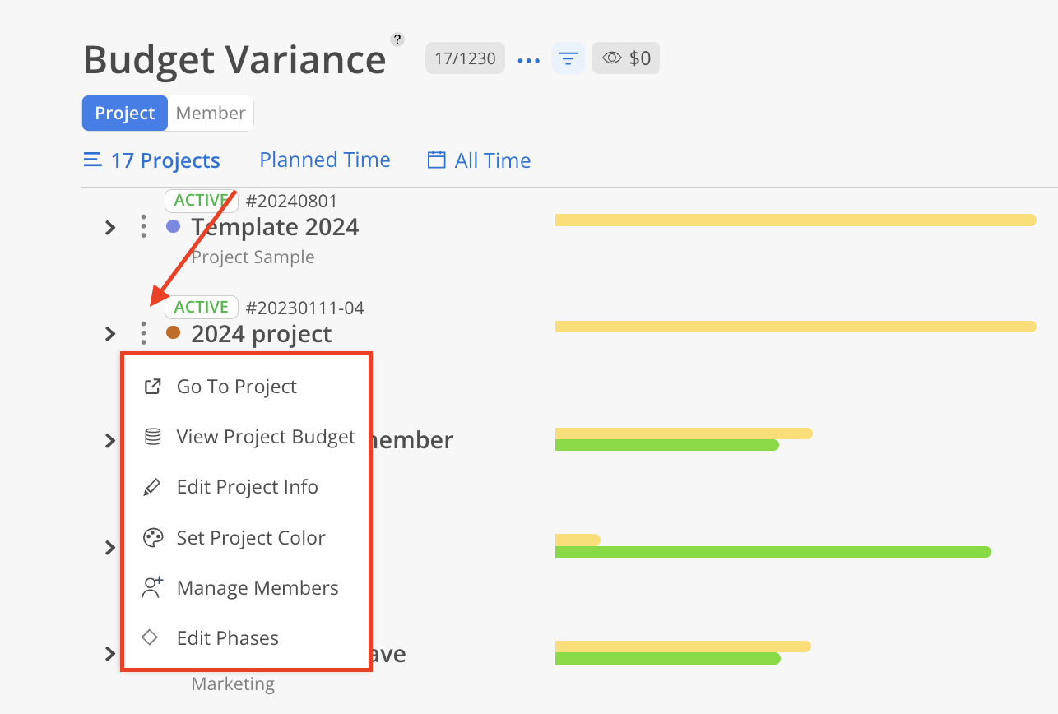Expand the Marketing project row chevron

tap(110, 654)
